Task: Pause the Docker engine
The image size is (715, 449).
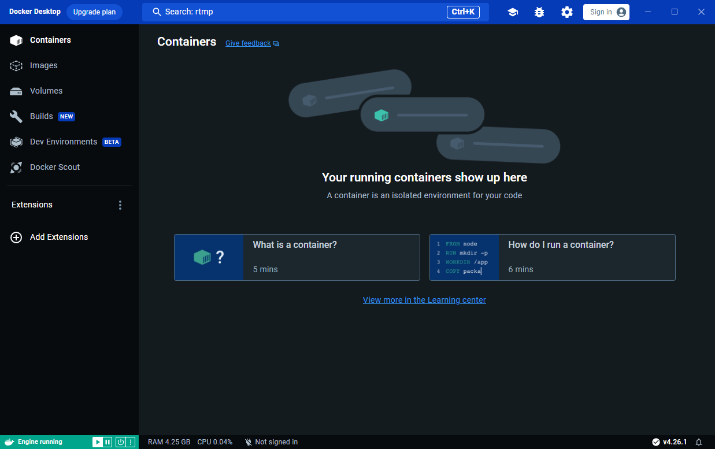Action: point(108,442)
